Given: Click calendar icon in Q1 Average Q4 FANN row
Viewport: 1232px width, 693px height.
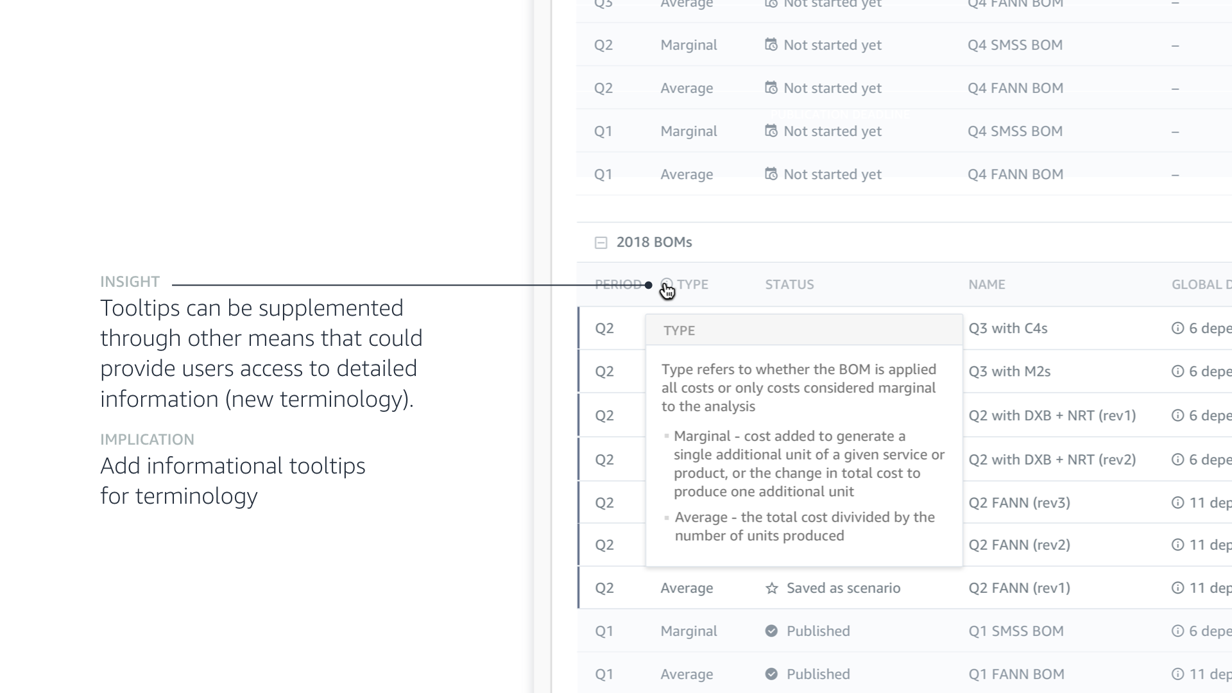Looking at the screenshot, I should pos(771,174).
